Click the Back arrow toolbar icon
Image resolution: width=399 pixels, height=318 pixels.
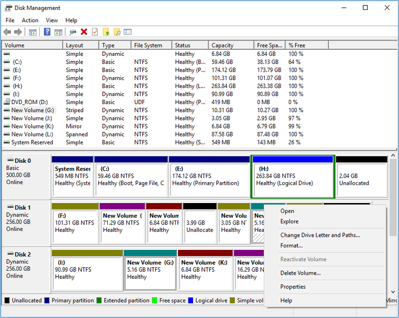point(7,32)
